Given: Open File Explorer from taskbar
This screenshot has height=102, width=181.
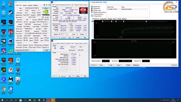Looking at the screenshot, I should (x=30, y=100).
